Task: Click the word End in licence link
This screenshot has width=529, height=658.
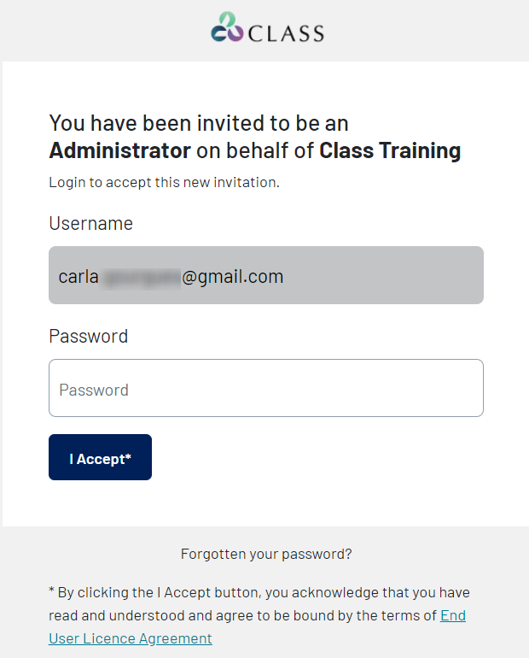Action: [453, 615]
